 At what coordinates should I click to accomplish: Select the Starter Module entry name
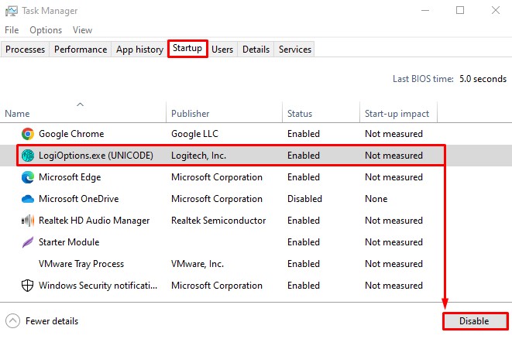click(69, 242)
